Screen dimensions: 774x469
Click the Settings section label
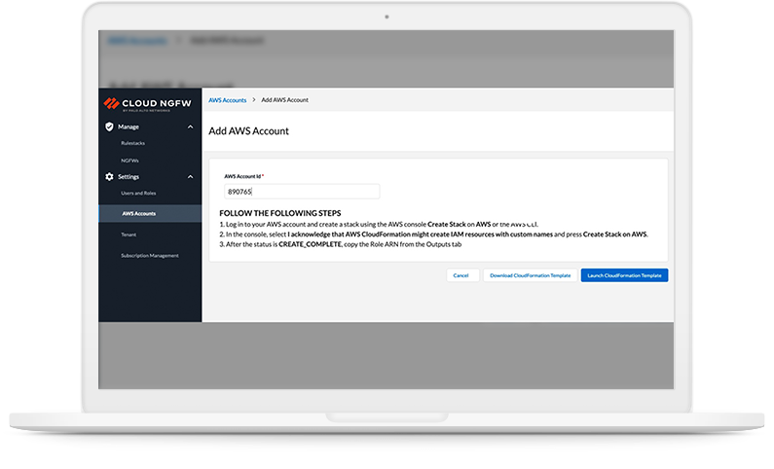point(129,176)
